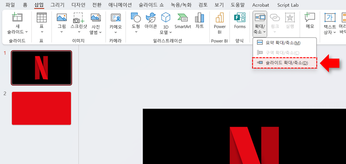Image resolution: width=346 pixels, height=164 pixels.
Task: Switch to the 보기 tab
Action: [219, 5]
